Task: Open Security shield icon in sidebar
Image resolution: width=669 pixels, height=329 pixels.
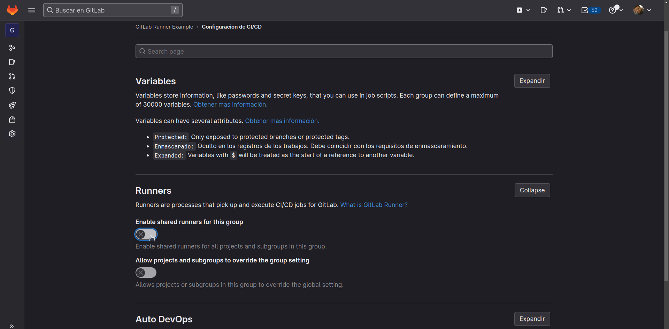Action: pos(12,91)
